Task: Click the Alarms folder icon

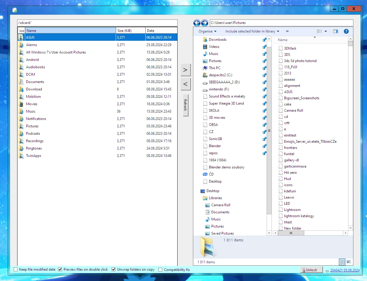Action: pos(21,45)
